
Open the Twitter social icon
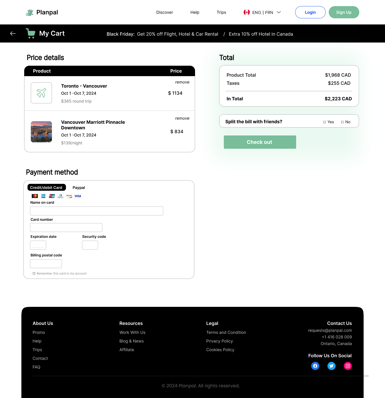click(331, 366)
